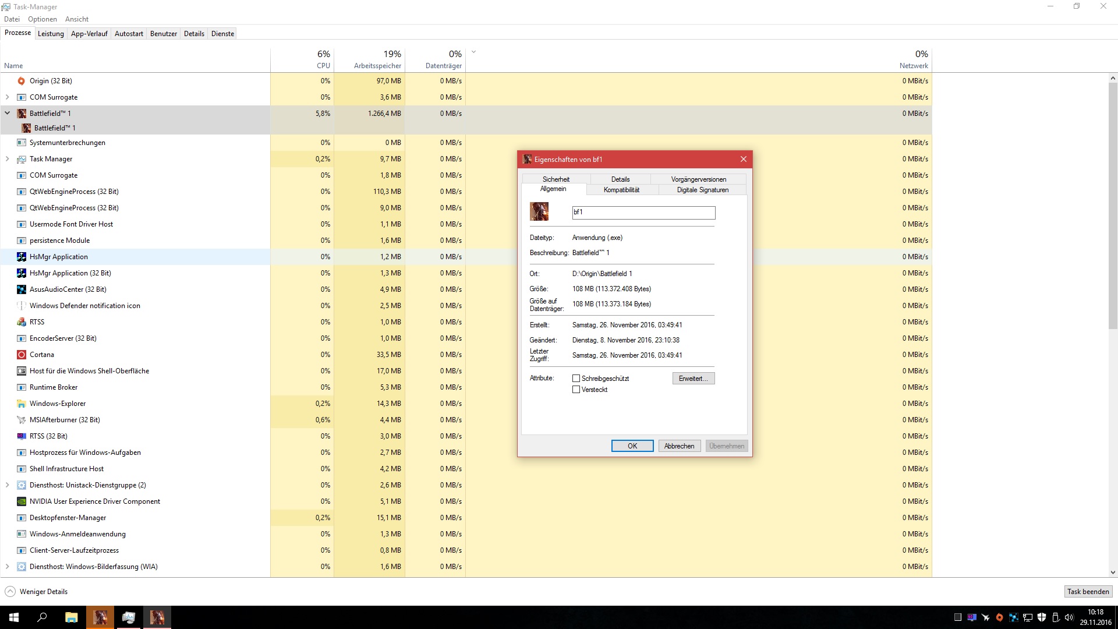Click OK in the bf1 properties dialog
This screenshot has width=1118, height=629.
(x=632, y=446)
